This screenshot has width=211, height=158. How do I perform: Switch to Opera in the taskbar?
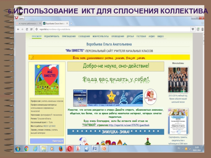coord(70,149)
